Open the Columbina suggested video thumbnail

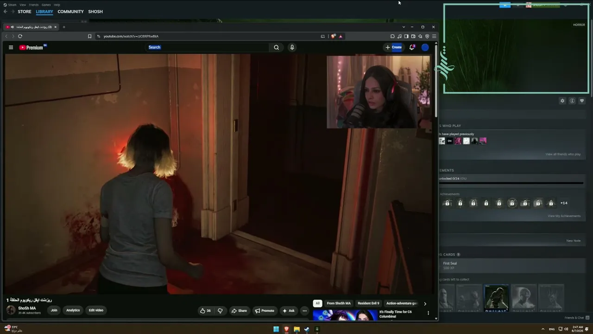pyautogui.click(x=345, y=315)
